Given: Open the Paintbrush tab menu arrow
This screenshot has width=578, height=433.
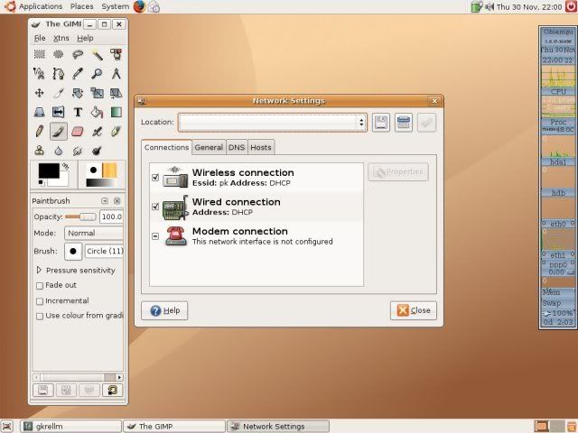Looking at the screenshot, I should click(105, 200).
